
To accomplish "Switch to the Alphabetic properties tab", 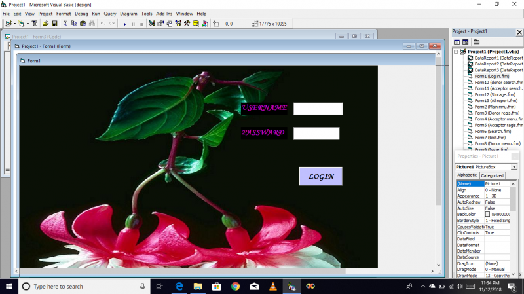I will click(467, 175).
